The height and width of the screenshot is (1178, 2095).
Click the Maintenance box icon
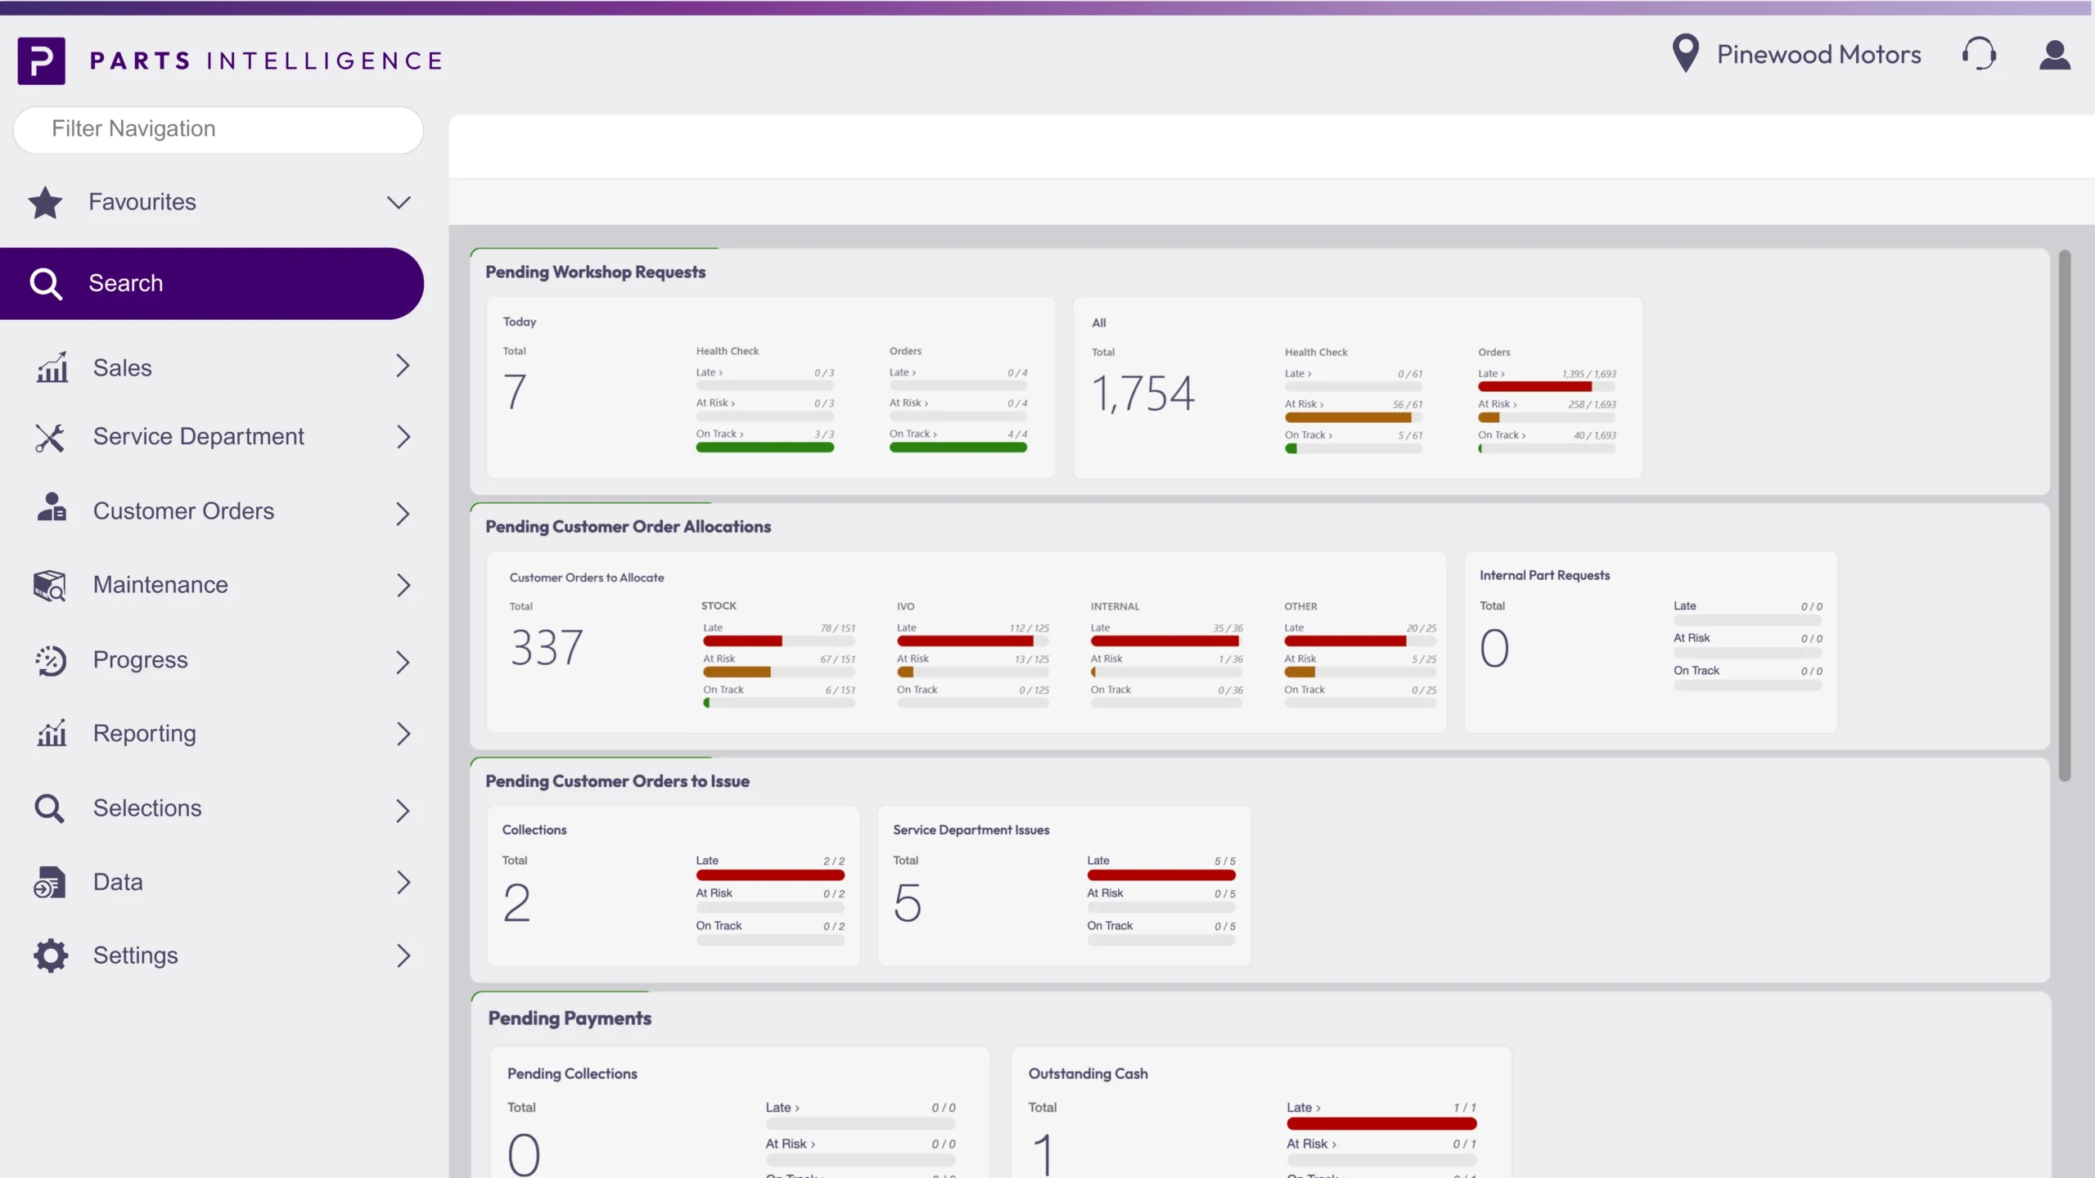tap(50, 585)
